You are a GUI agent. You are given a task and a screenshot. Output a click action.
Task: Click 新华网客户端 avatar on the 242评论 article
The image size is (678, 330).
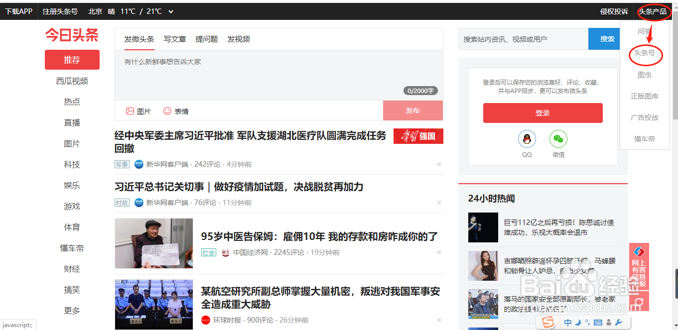pyautogui.click(x=138, y=164)
